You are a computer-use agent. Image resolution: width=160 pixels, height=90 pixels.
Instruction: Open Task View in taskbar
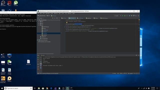click(x=34, y=88)
